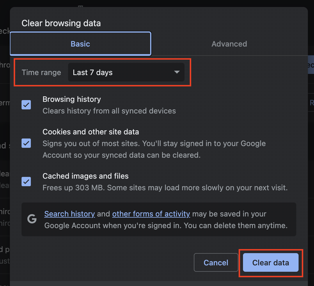314x286 pixels.
Task: Open the other forms of activity link
Action: (151, 214)
